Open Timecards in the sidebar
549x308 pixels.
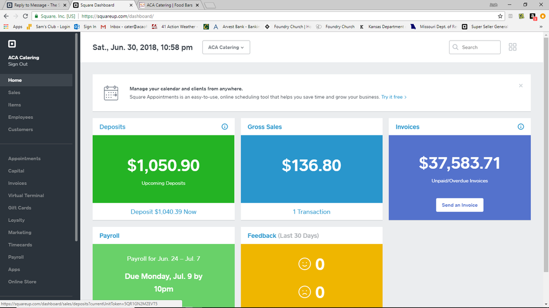point(20,245)
